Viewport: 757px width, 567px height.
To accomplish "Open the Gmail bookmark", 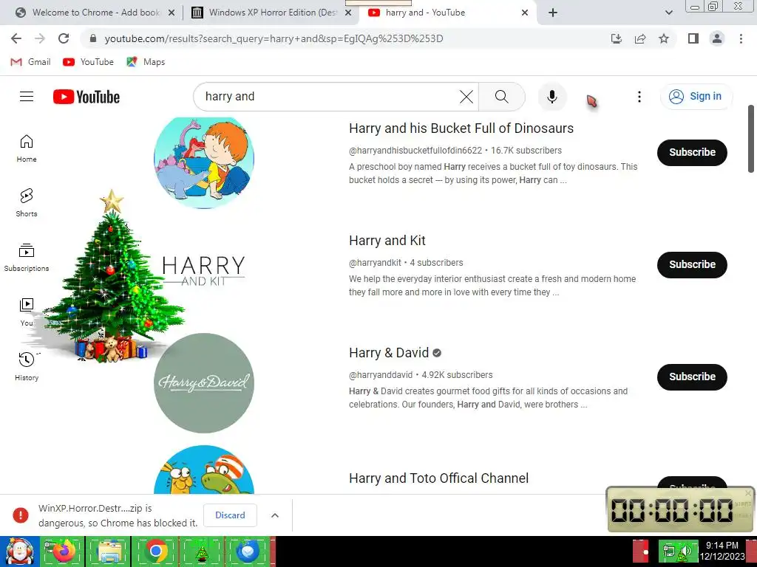I will click(x=30, y=62).
